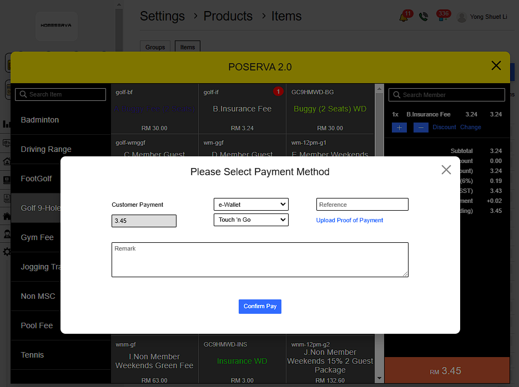Select the Tennis category
The width and height of the screenshot is (519, 387).
click(32, 355)
